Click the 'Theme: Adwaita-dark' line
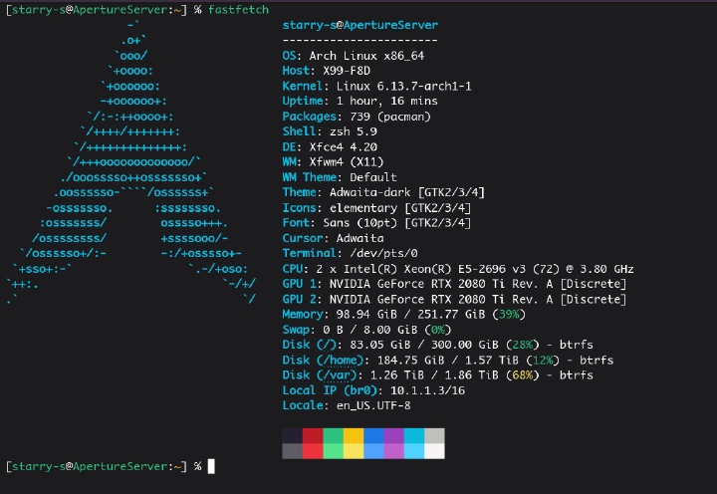 click(383, 192)
